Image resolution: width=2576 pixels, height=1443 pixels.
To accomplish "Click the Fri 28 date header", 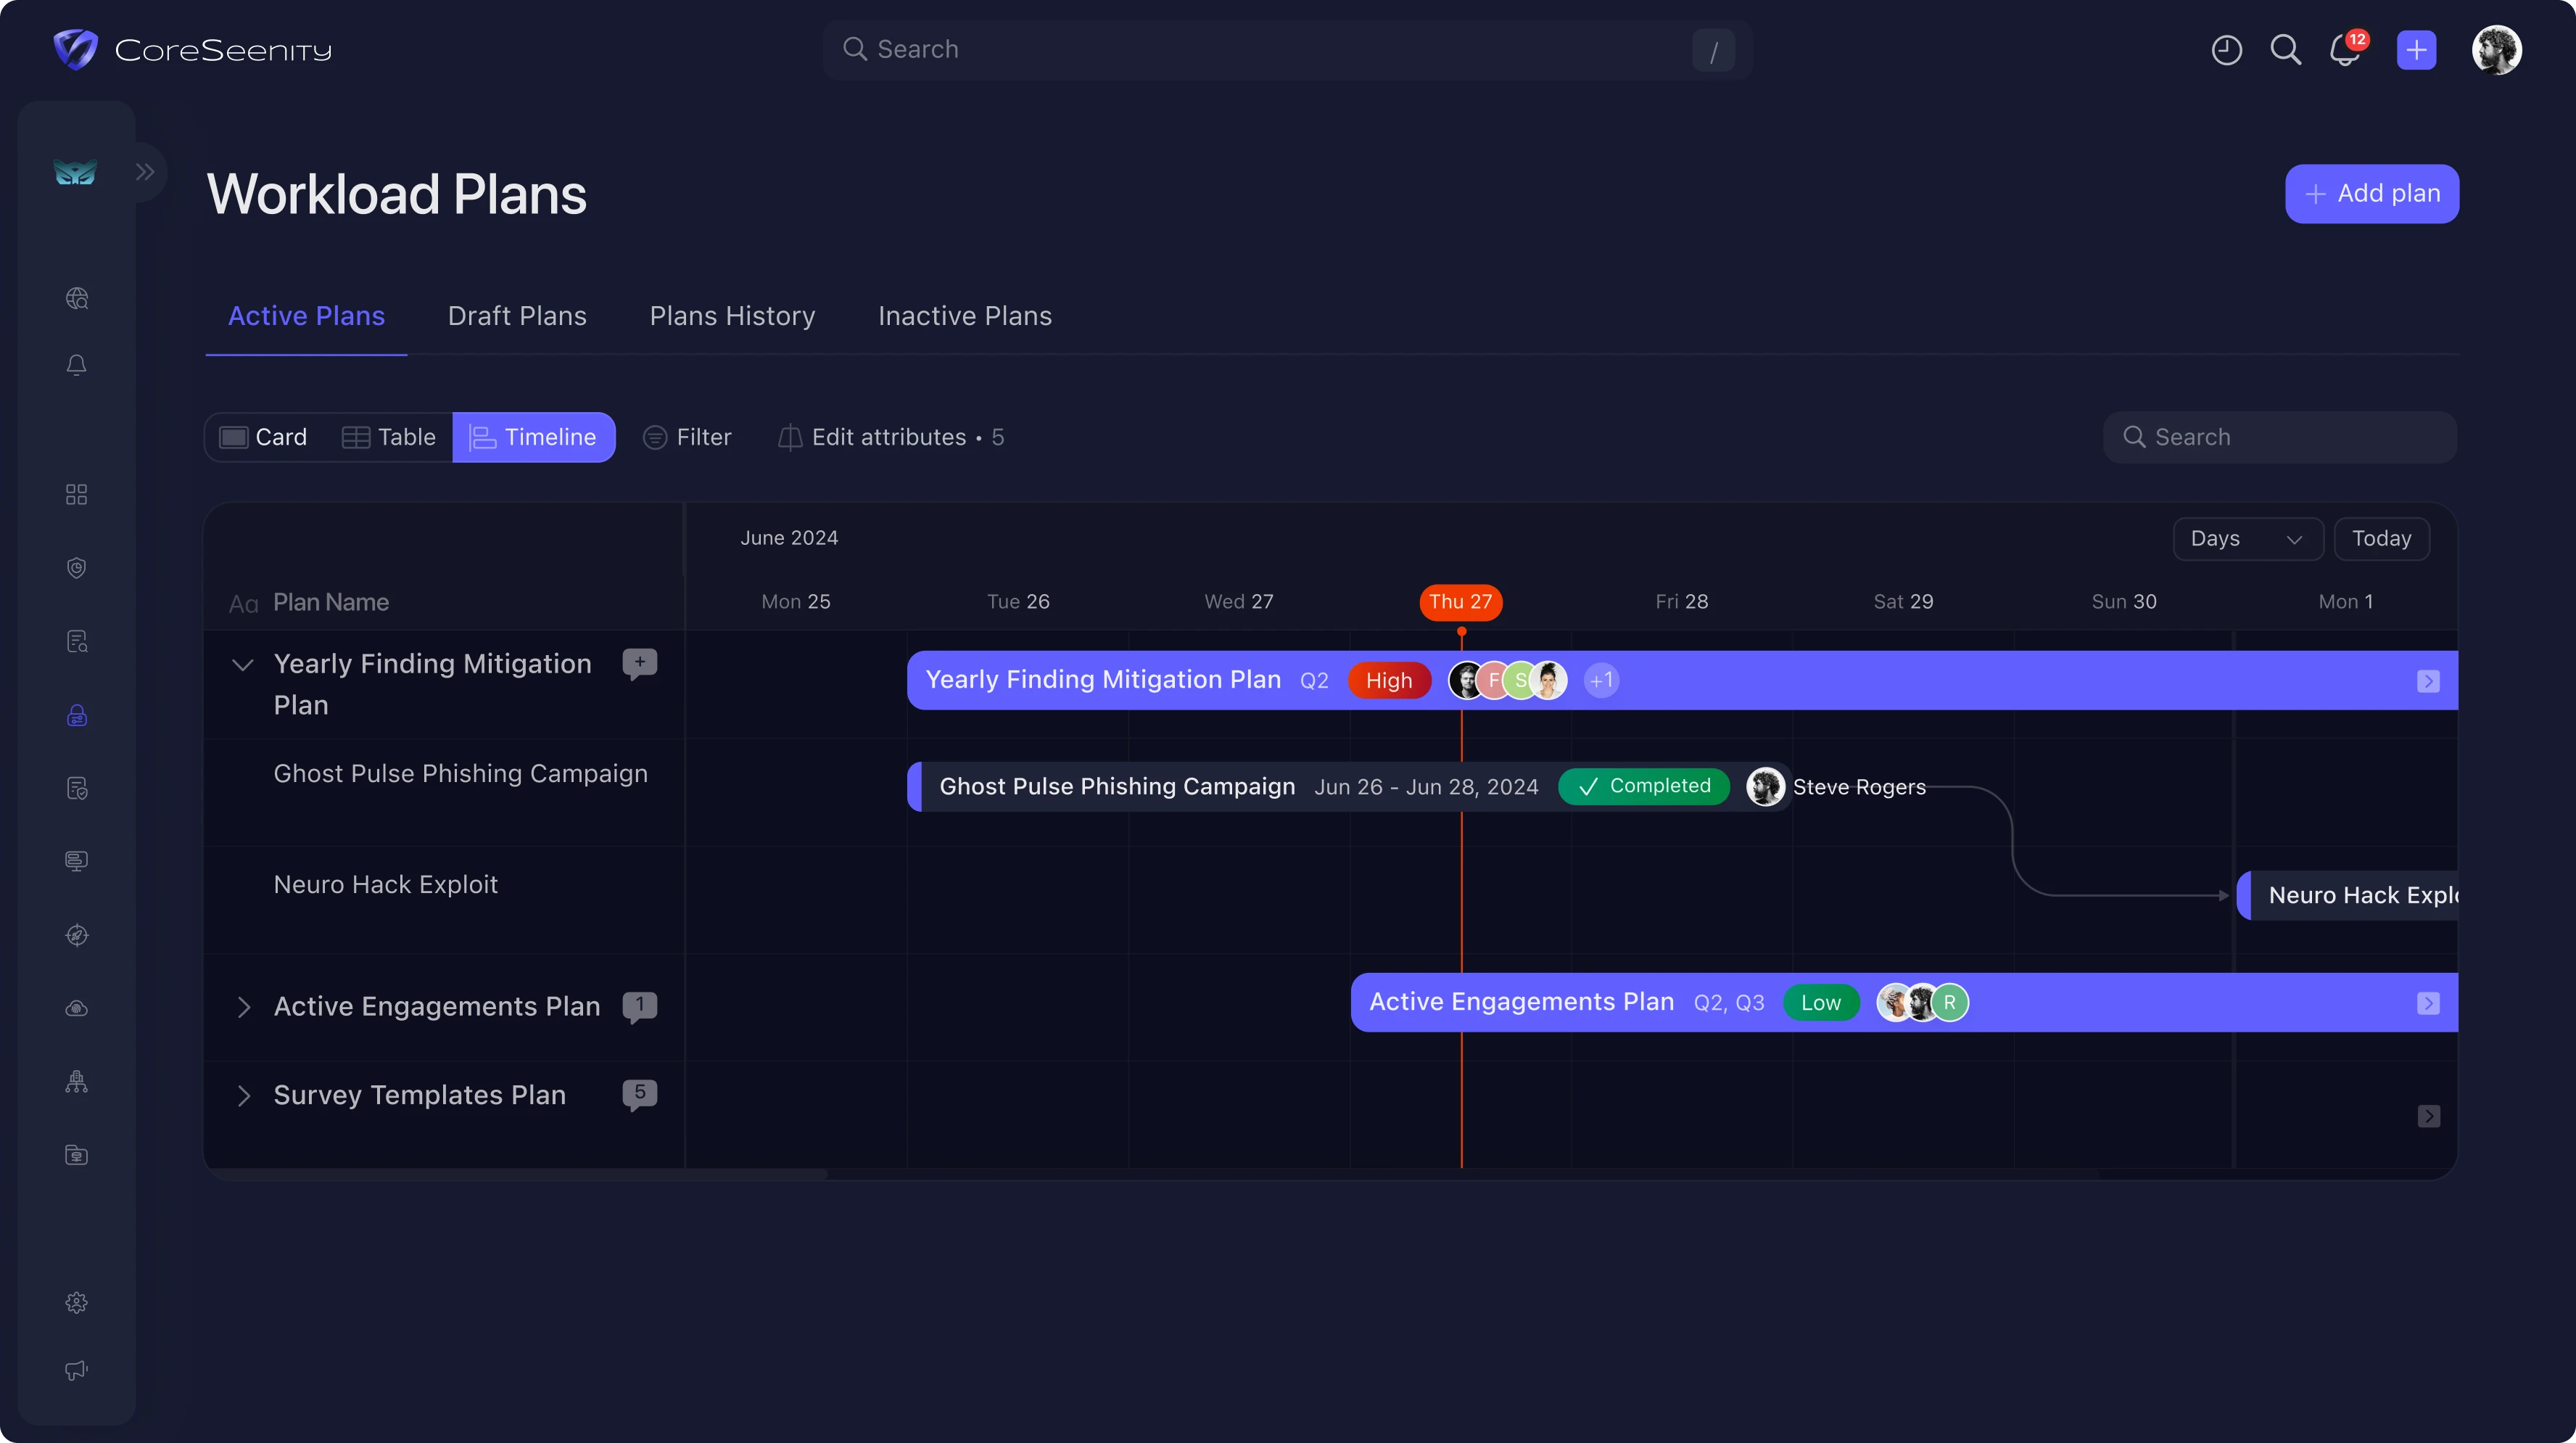I will click(1681, 601).
